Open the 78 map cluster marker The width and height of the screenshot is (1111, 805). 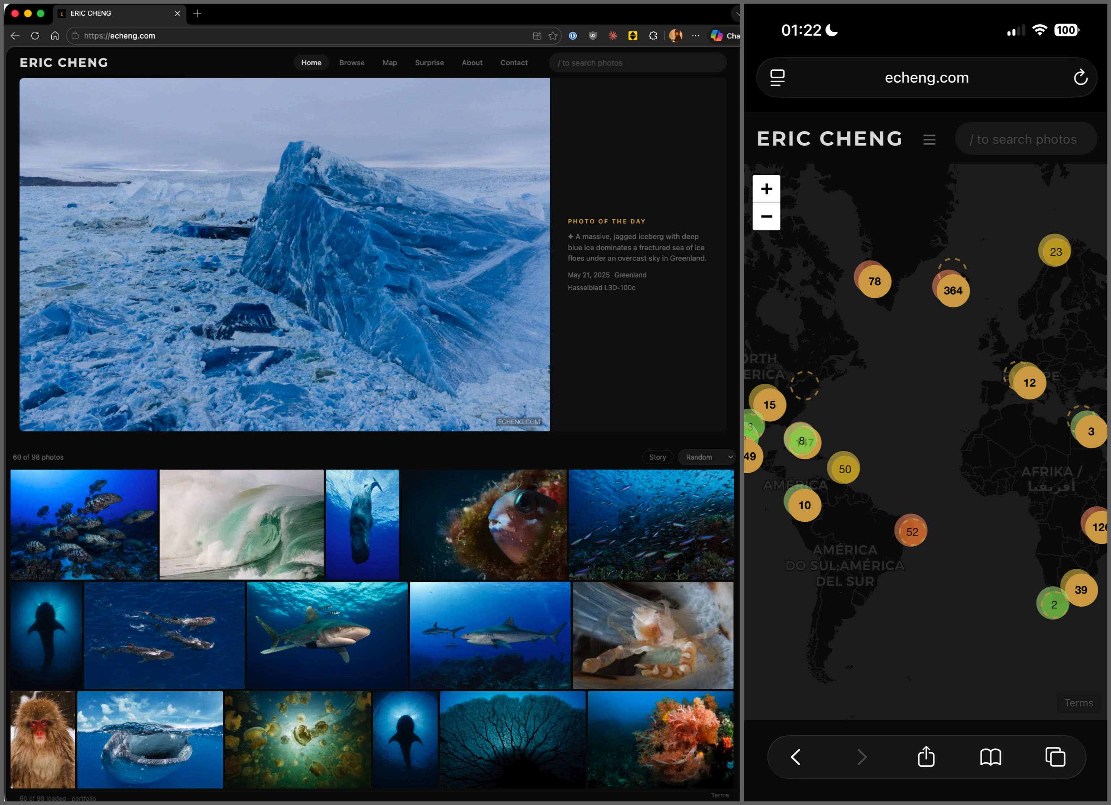[874, 281]
